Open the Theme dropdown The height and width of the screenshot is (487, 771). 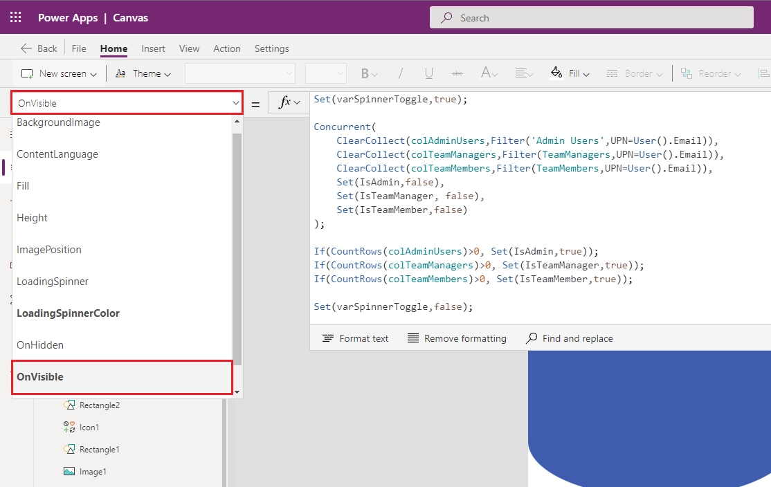143,73
